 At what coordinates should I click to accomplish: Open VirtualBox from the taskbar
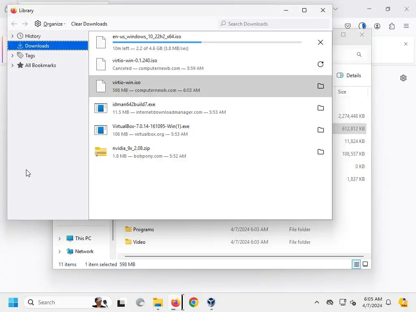[x=211, y=302]
